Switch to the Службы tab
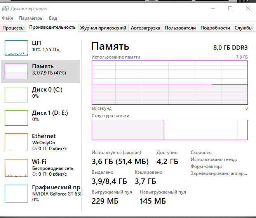256x218 pixels. pyautogui.click(x=244, y=28)
